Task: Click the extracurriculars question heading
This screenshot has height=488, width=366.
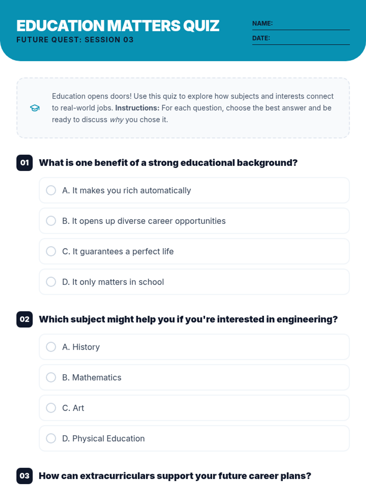Action: pyautogui.click(x=175, y=476)
